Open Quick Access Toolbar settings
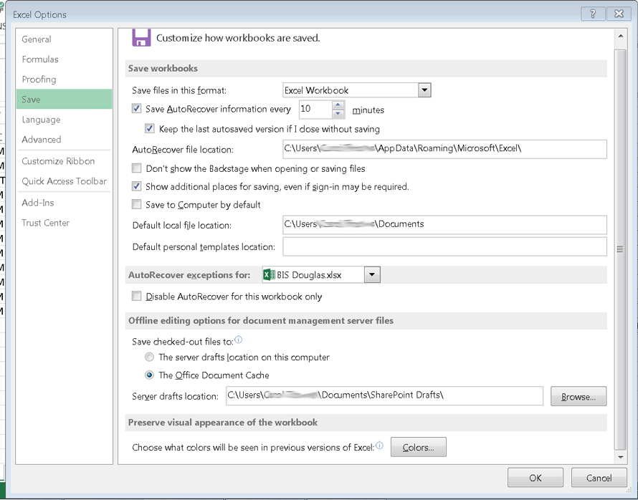 [65, 181]
